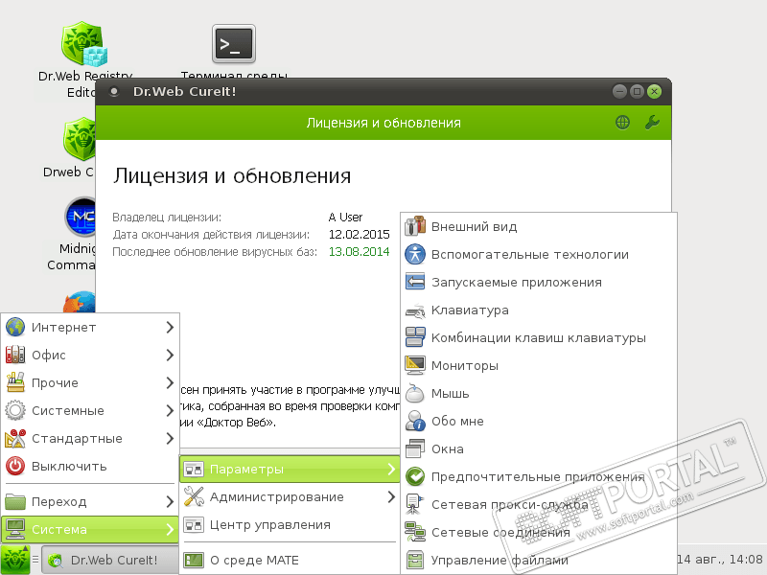
Task: Expand the Офис submenu arrow
Action: coord(170,355)
